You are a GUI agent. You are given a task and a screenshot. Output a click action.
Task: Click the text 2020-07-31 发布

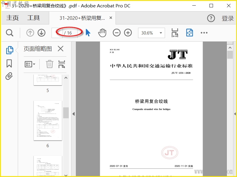pos(119,166)
